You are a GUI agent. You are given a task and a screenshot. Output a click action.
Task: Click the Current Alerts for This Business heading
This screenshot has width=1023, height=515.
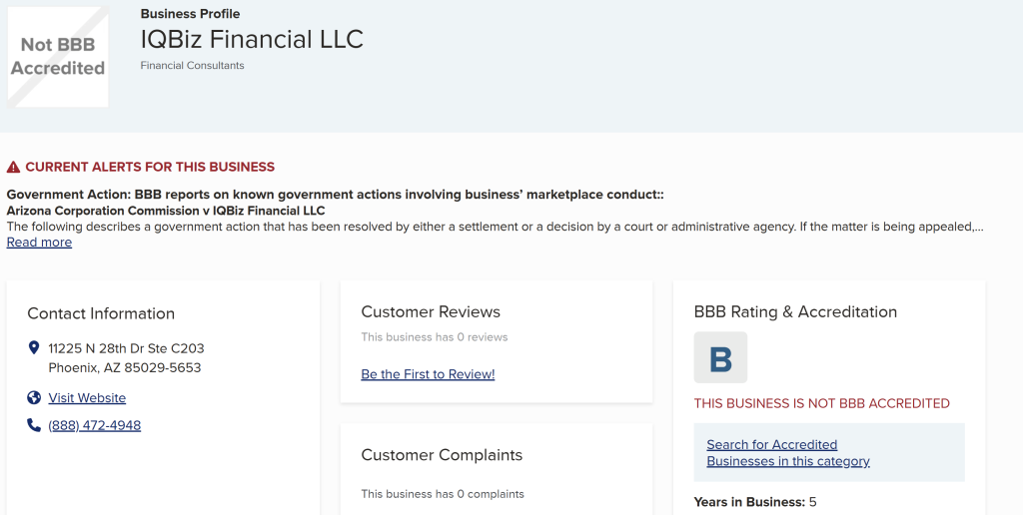(150, 167)
